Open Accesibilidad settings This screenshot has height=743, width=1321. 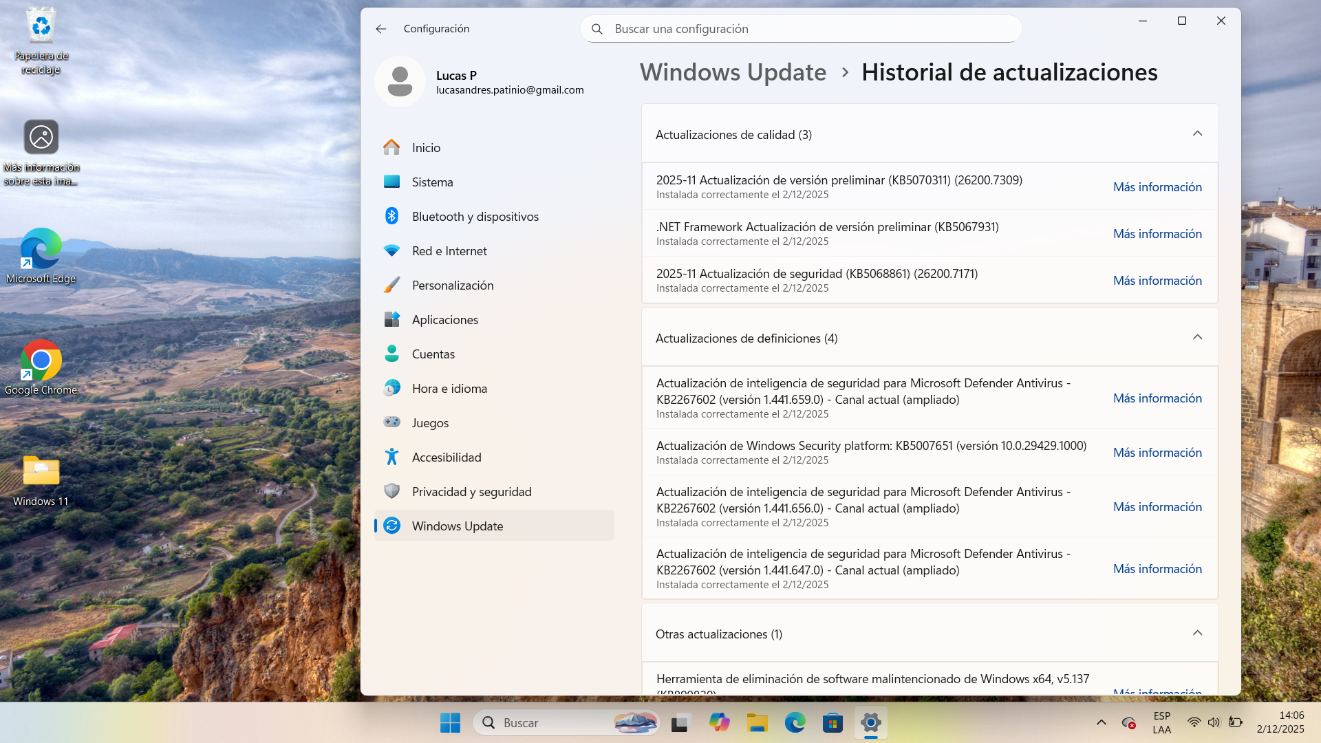point(446,457)
